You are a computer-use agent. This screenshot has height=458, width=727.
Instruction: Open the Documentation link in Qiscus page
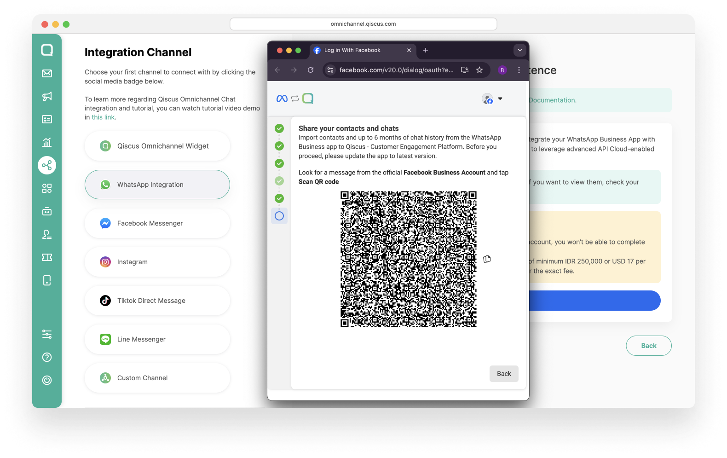click(552, 100)
